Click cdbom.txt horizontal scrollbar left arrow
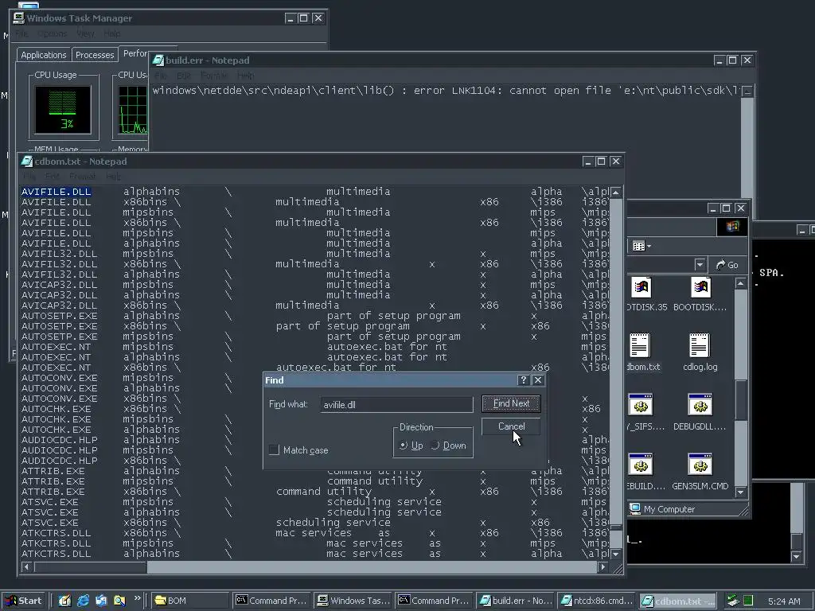Screen dimensions: 815x611 [26, 566]
